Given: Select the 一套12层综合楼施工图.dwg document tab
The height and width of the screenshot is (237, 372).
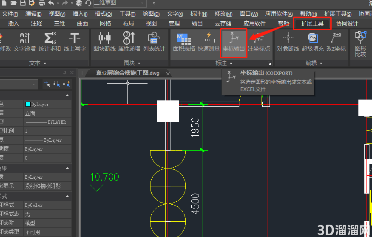Looking at the screenshot, I should coord(125,73).
